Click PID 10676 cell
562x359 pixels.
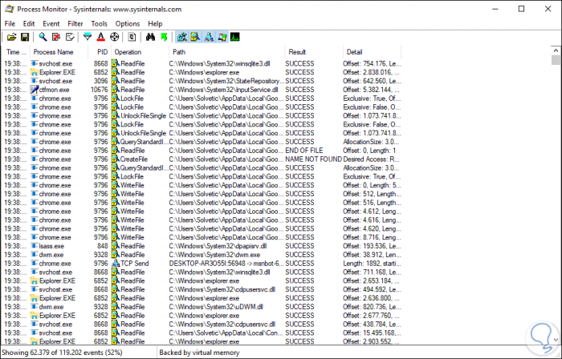(x=100, y=90)
